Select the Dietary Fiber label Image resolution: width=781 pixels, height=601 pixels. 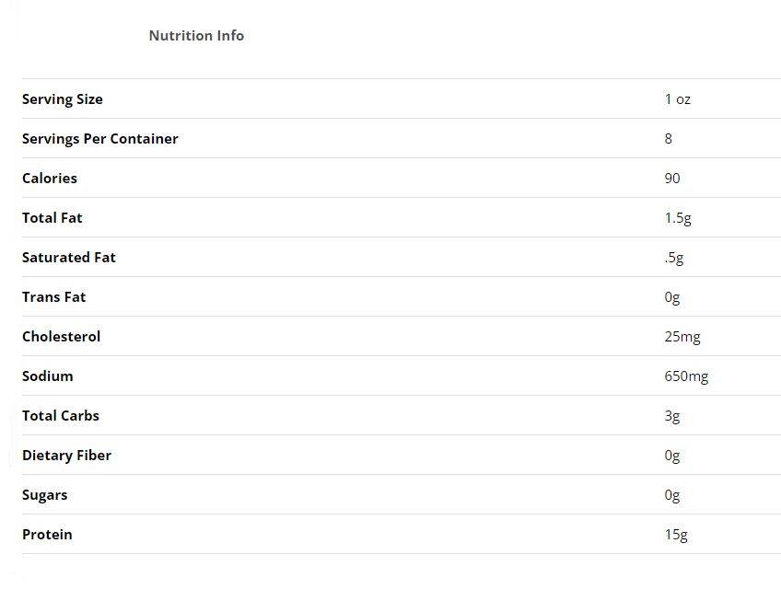click(x=67, y=456)
